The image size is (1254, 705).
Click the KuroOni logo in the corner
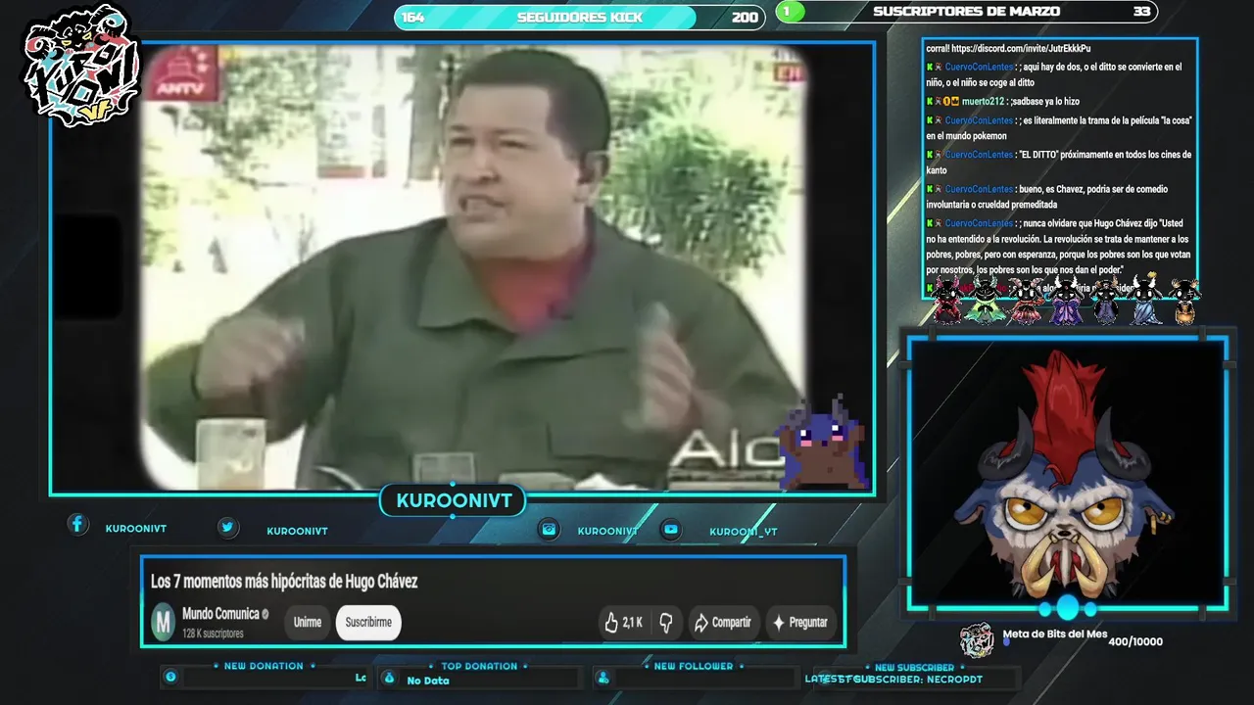click(x=81, y=66)
